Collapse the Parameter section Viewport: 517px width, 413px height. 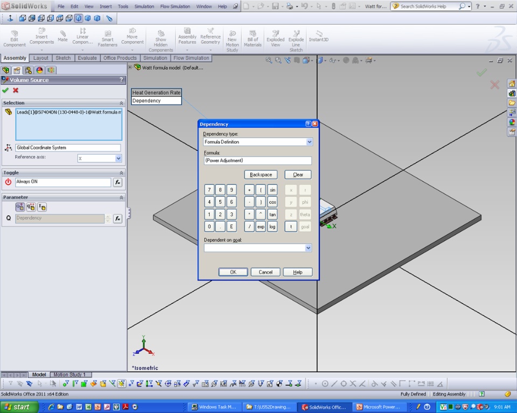(x=121, y=197)
